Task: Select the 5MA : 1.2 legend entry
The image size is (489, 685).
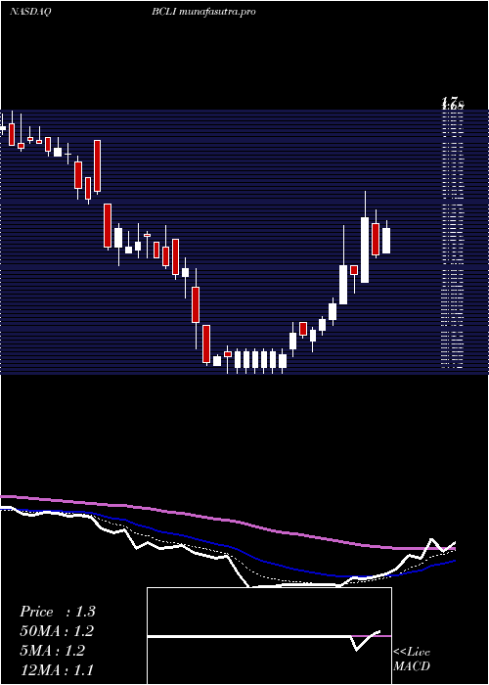Action: click(54, 651)
